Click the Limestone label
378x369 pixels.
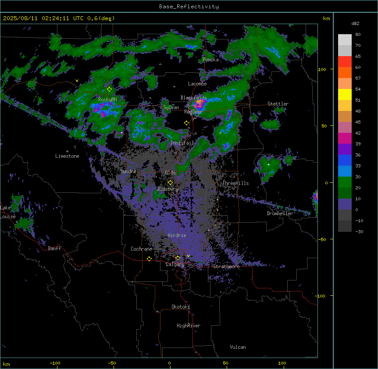[x=67, y=156]
